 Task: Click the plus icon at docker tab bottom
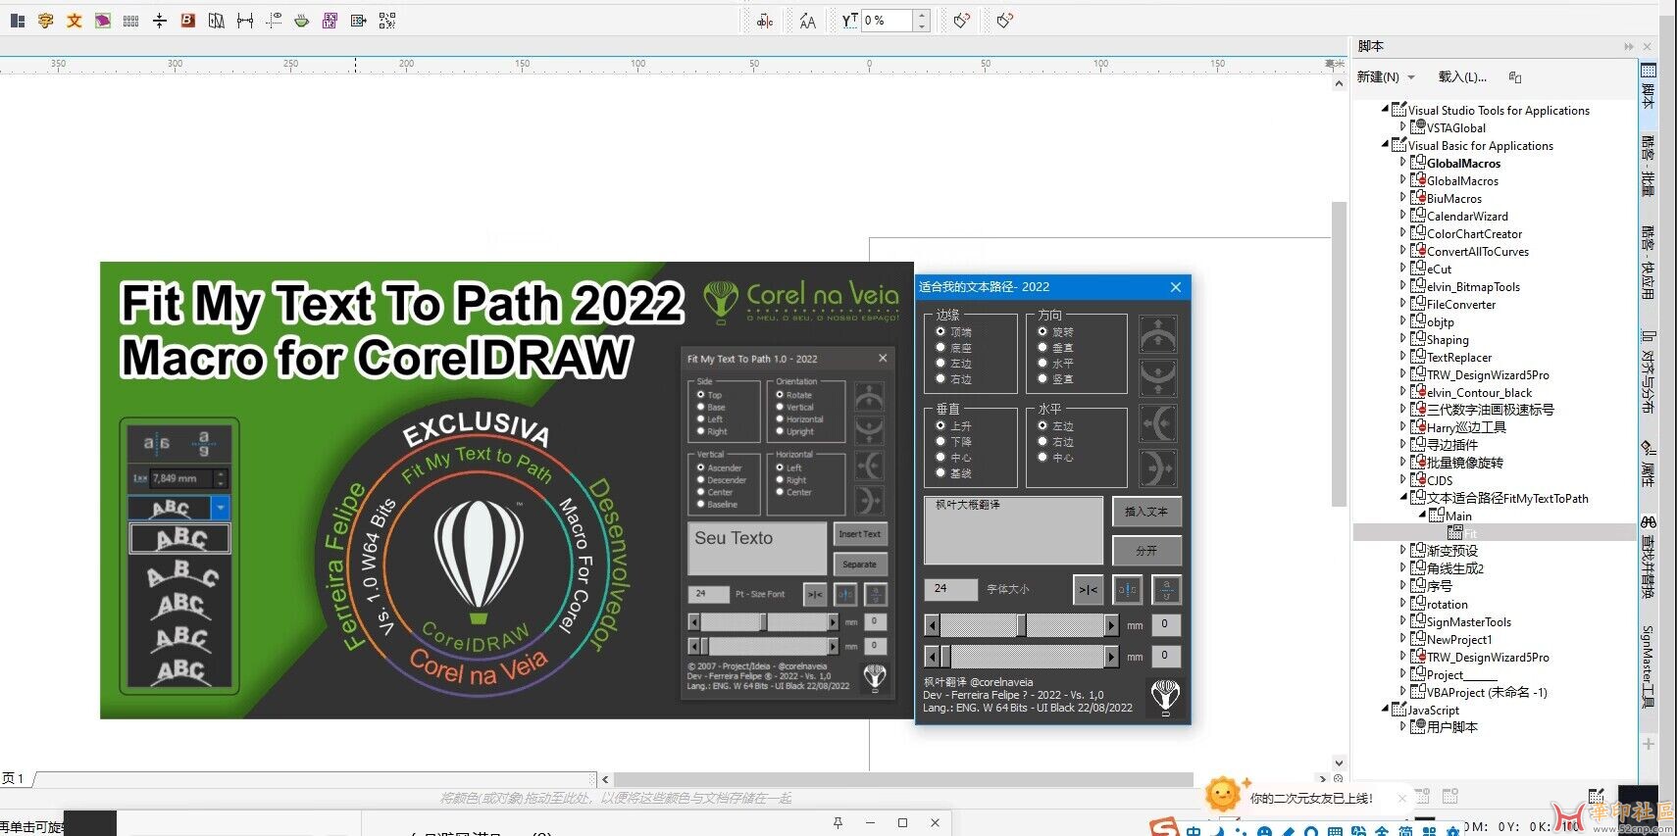(1649, 744)
